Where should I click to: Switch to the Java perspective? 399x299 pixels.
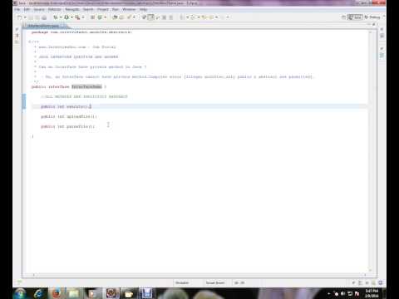[355, 17]
